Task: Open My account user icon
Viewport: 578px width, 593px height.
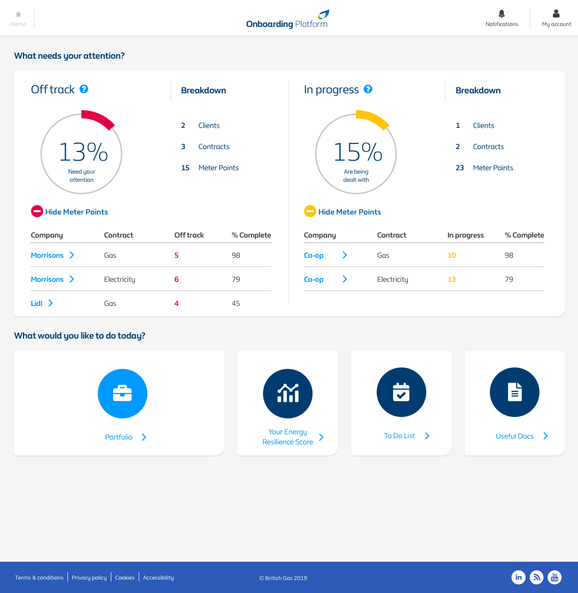Action: (556, 13)
